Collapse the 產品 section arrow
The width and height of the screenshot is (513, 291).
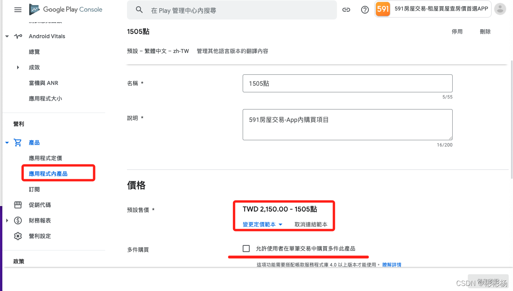[x=7, y=143]
